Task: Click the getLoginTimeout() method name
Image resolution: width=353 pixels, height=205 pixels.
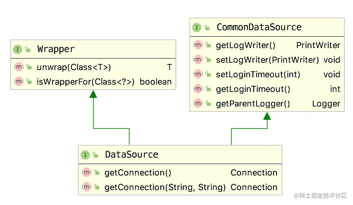Action: [x=253, y=89]
